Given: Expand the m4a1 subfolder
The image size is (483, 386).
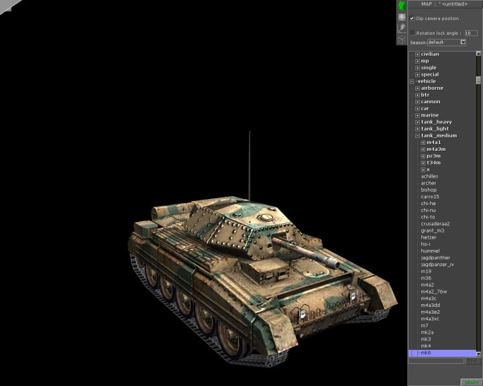Looking at the screenshot, I should 423,142.
